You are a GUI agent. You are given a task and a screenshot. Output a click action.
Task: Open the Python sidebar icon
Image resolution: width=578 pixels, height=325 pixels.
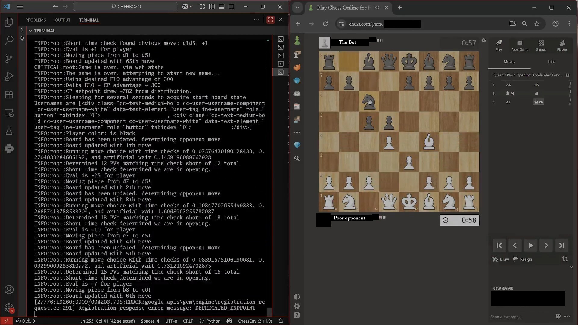tap(9, 149)
